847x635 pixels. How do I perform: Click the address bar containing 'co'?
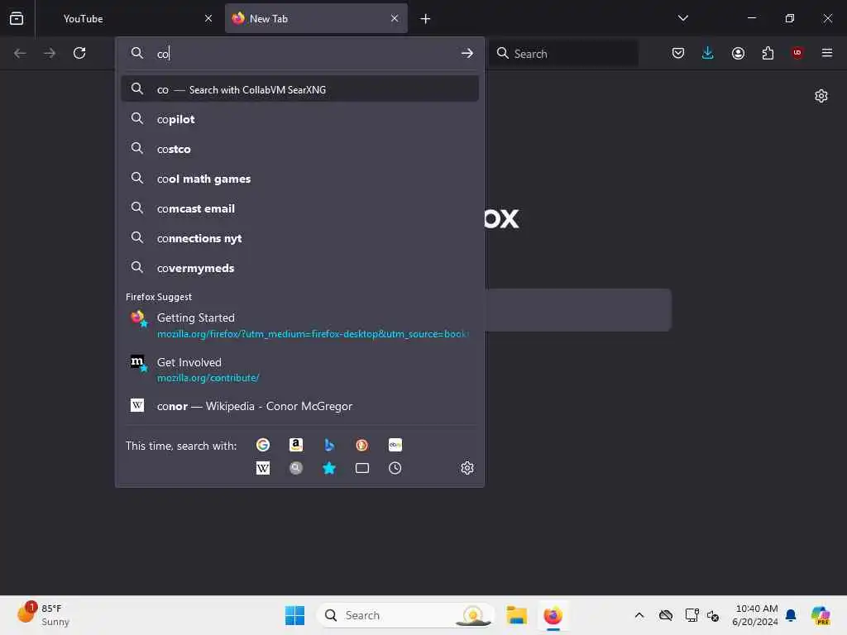(300, 53)
